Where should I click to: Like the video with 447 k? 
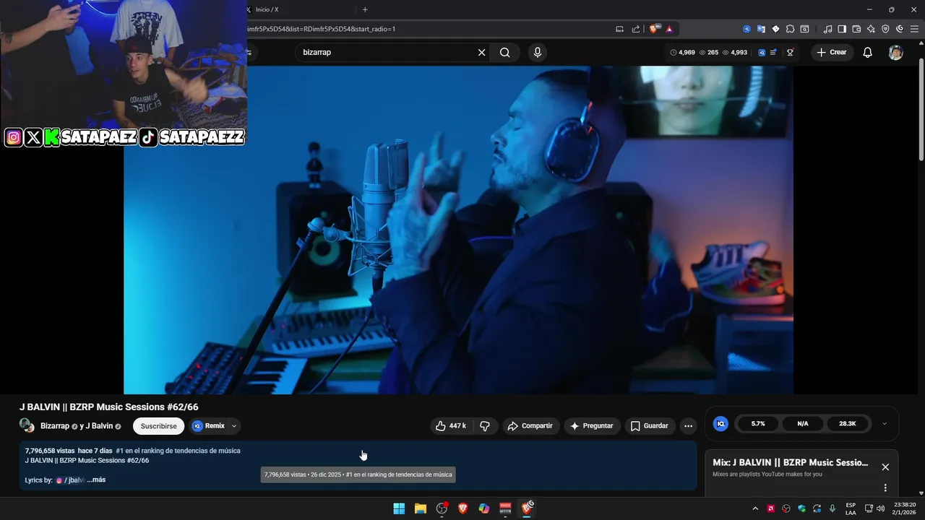pos(451,426)
